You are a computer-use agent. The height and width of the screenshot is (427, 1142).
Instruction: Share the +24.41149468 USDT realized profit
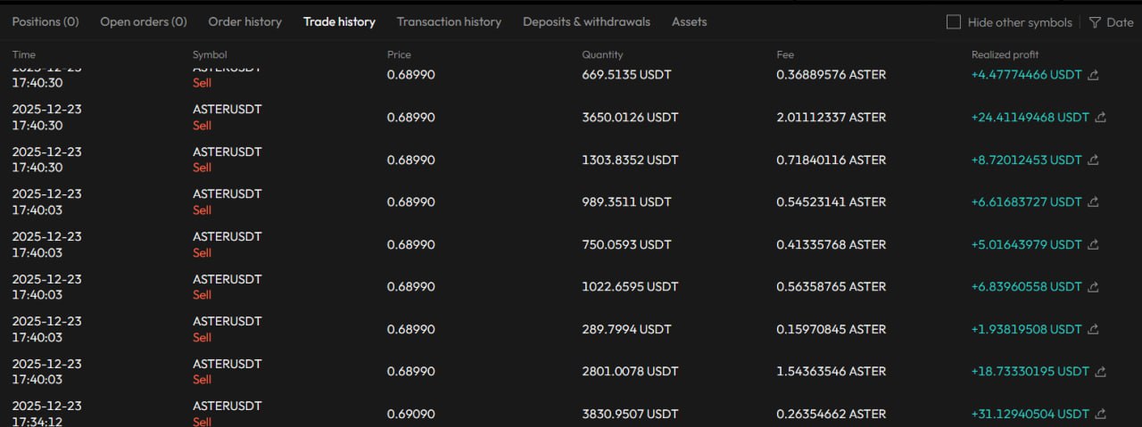pyautogui.click(x=1101, y=117)
